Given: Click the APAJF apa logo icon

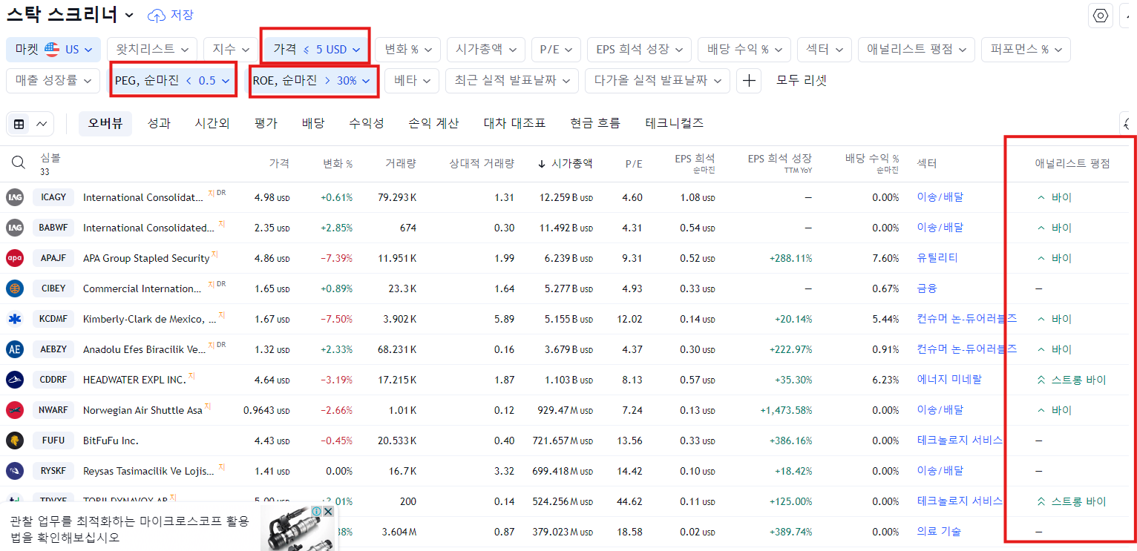Looking at the screenshot, I should point(15,258).
